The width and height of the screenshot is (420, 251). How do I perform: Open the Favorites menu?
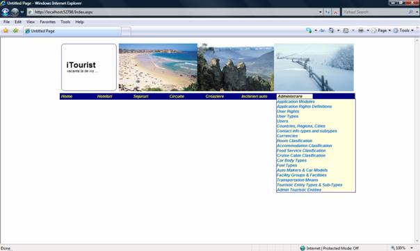tap(48, 22)
